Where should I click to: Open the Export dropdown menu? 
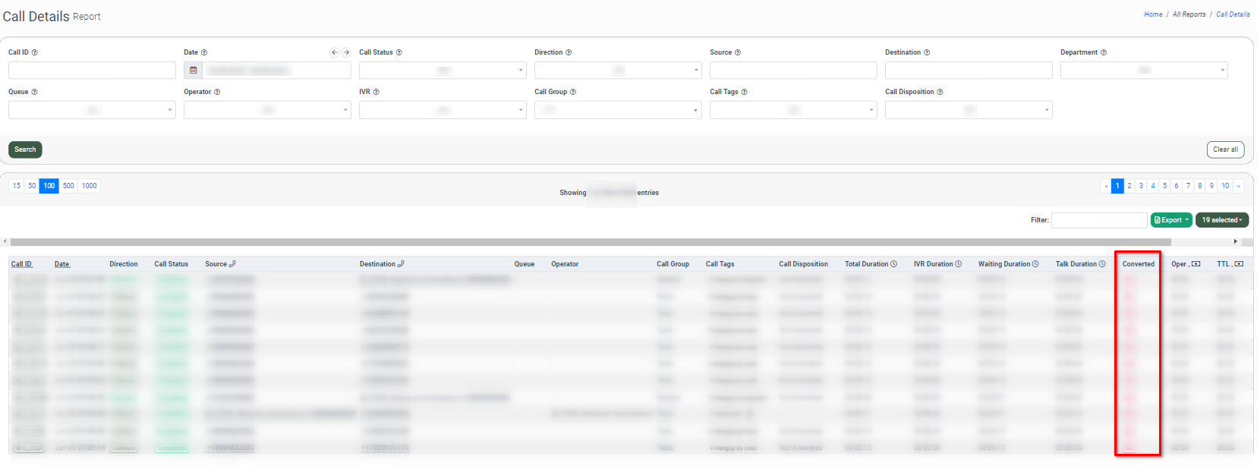[x=1171, y=220]
